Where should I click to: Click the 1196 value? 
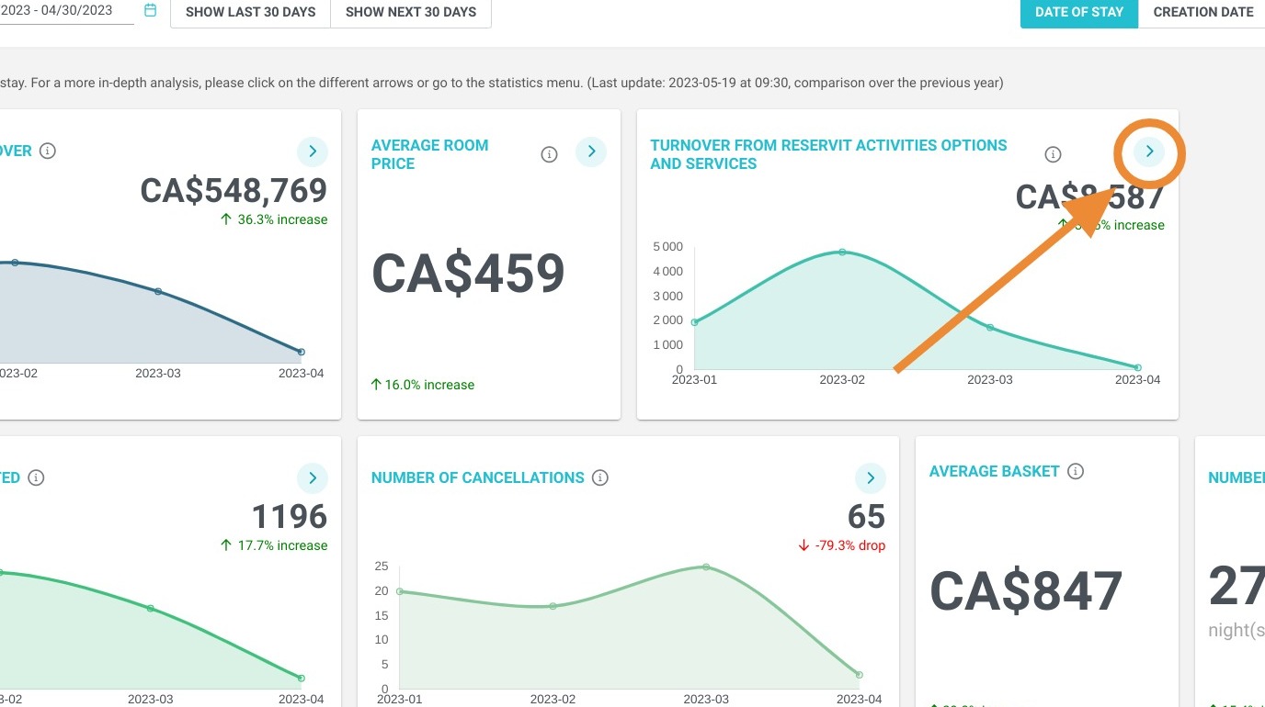(290, 517)
